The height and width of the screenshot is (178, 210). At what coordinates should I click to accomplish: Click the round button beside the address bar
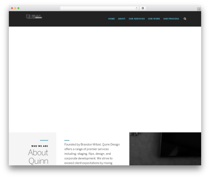click(143, 8)
